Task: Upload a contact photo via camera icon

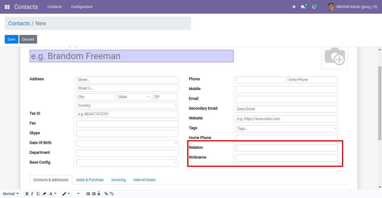Action: [335, 56]
